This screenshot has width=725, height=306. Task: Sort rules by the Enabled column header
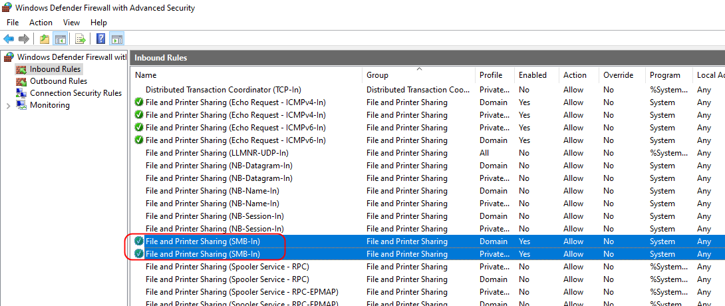click(532, 75)
